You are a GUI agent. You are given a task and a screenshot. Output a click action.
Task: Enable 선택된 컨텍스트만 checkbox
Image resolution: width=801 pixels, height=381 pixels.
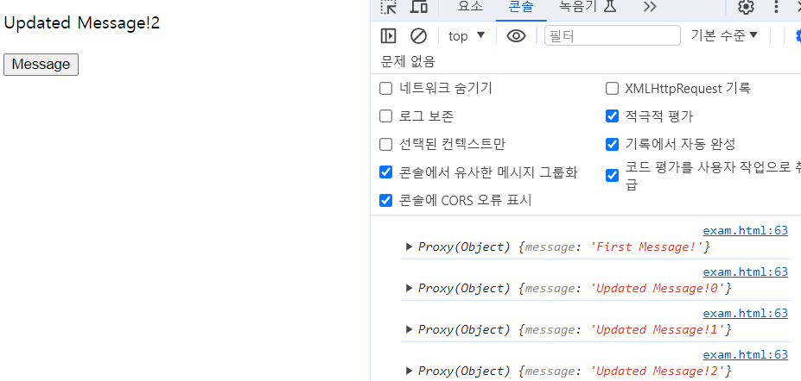[x=385, y=145]
